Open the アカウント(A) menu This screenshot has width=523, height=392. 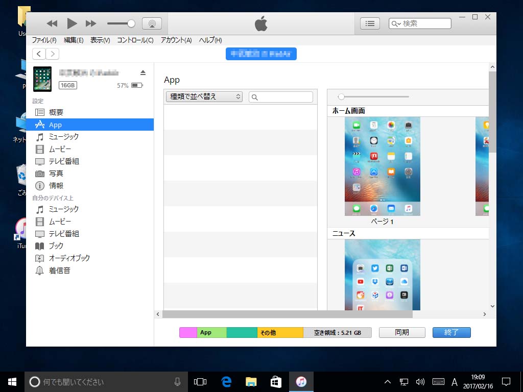[176, 40]
